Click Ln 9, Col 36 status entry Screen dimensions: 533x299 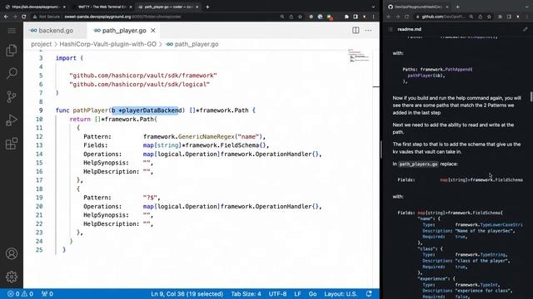[187, 294]
